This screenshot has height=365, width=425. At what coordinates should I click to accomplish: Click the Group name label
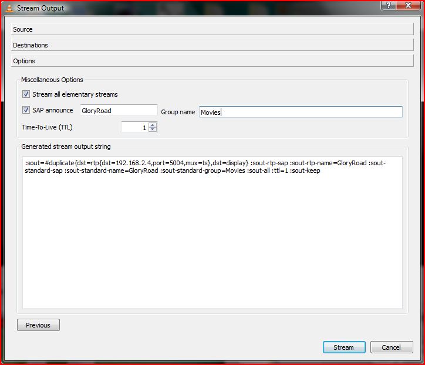[x=178, y=112]
